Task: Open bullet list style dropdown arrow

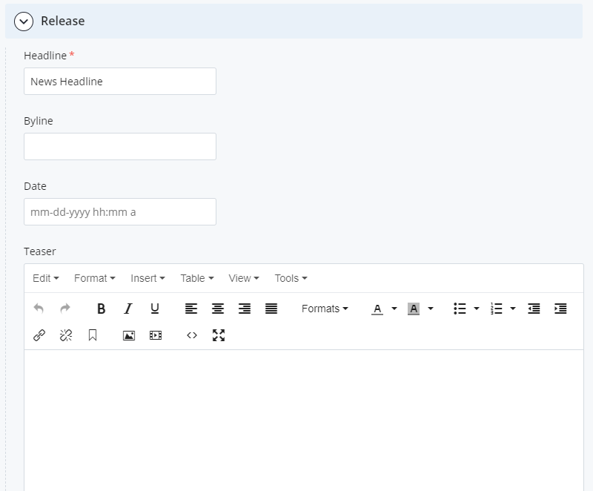Action: pos(477,309)
